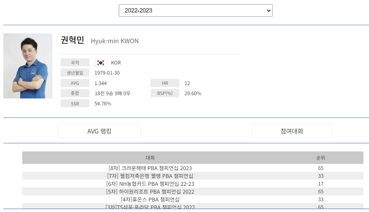Click the HR stat label

click(165, 83)
